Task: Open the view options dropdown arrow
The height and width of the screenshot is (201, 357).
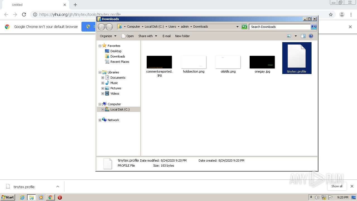Action: click(x=296, y=36)
